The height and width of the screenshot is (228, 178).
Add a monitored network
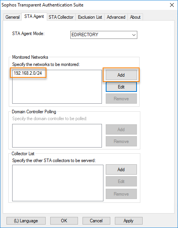pyautogui.click(x=121, y=75)
